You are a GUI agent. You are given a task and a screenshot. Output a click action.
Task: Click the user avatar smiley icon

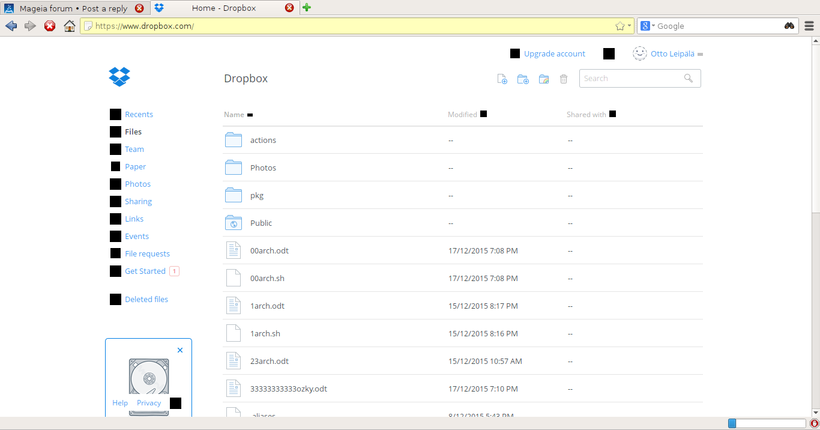[640, 53]
